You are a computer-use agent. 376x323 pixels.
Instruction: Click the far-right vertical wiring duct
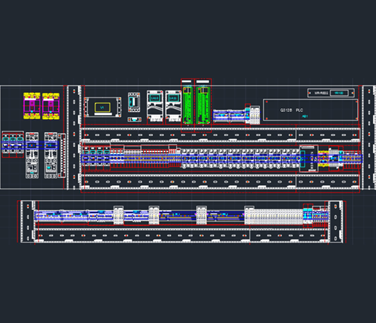point(369,137)
